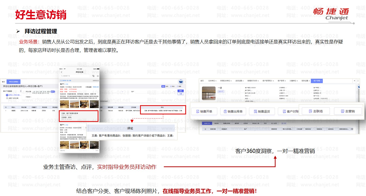
Task: Click the phone search customer name field
Action: [x=75, y=76]
